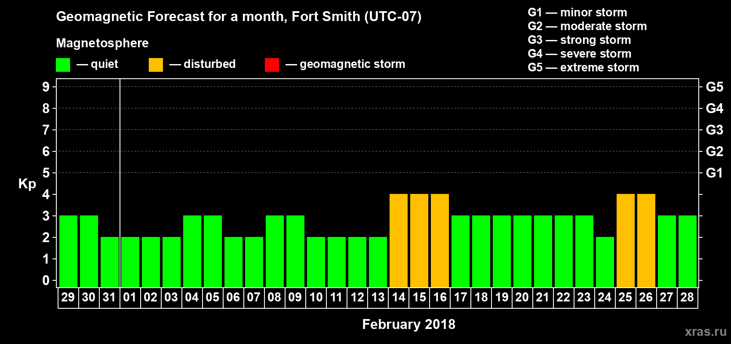This screenshot has height=344, width=731.
Task: Click the date label 28 on the axis
Action: tap(687, 297)
